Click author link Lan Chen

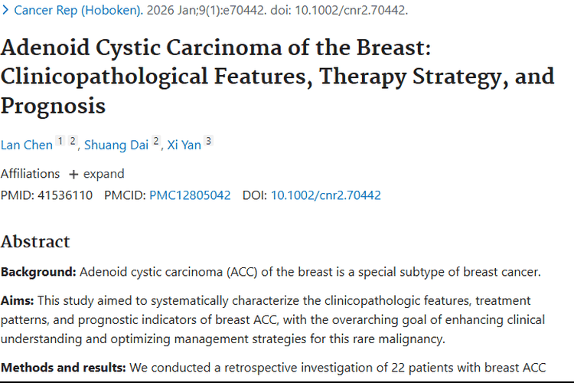(x=27, y=145)
